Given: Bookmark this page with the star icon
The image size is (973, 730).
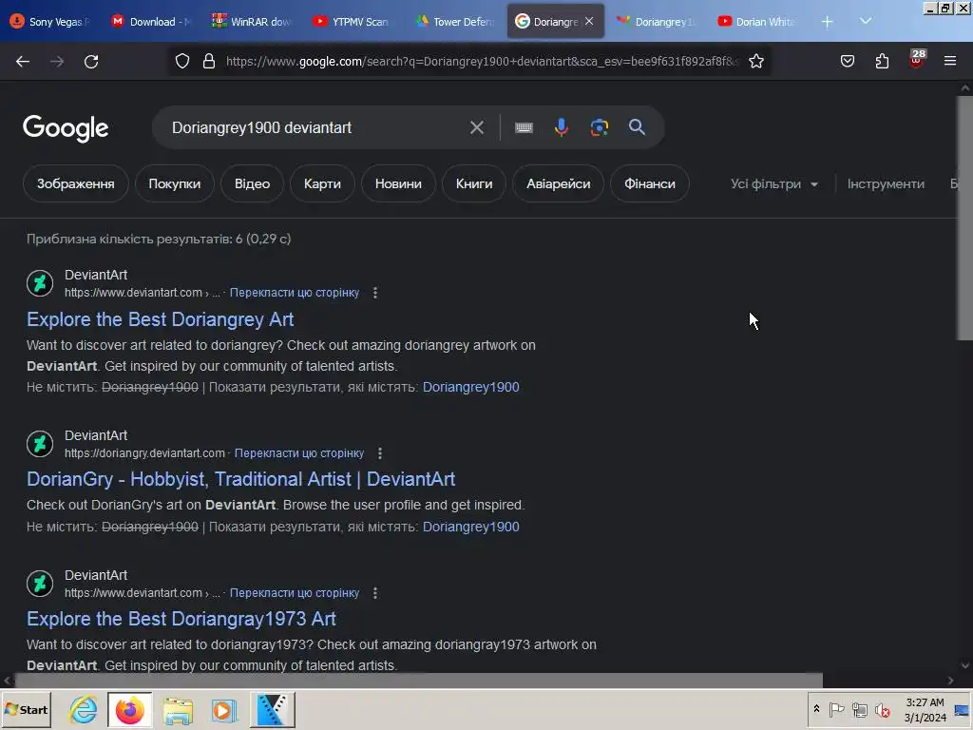Looking at the screenshot, I should click(x=755, y=61).
